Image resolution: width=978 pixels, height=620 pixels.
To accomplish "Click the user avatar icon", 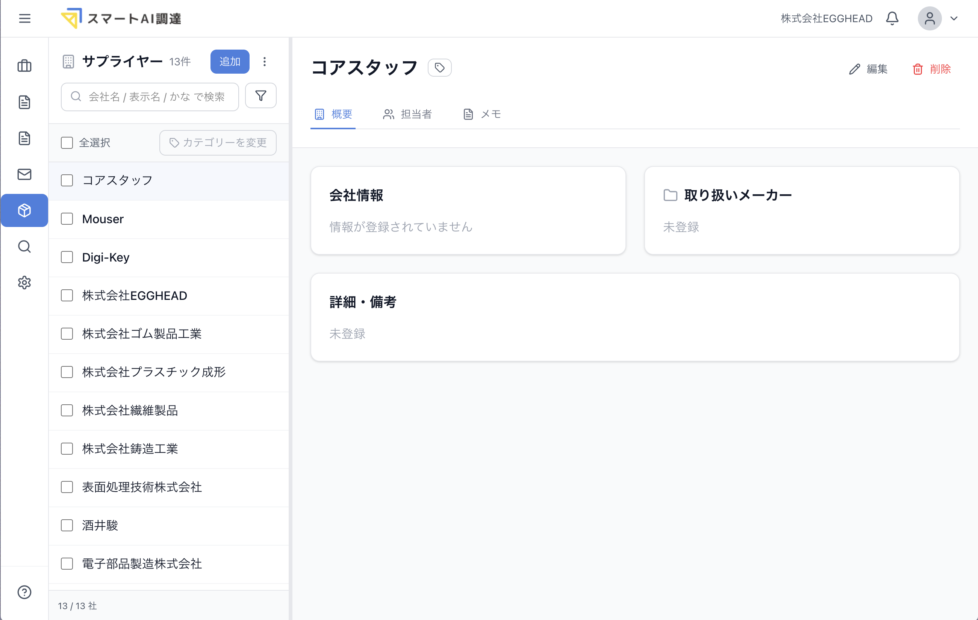I will coord(930,18).
